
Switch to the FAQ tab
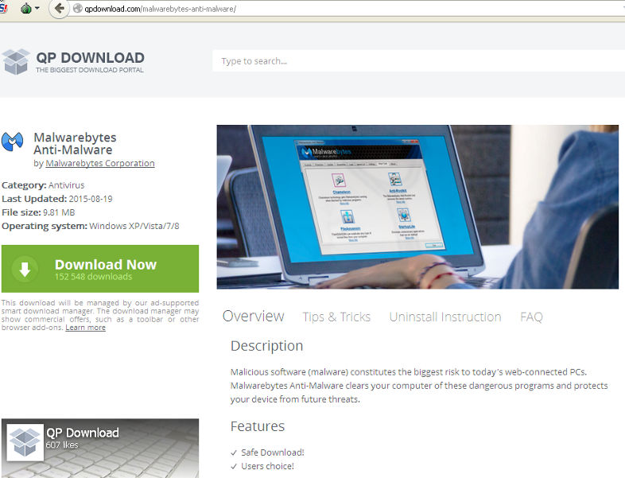pyautogui.click(x=531, y=317)
